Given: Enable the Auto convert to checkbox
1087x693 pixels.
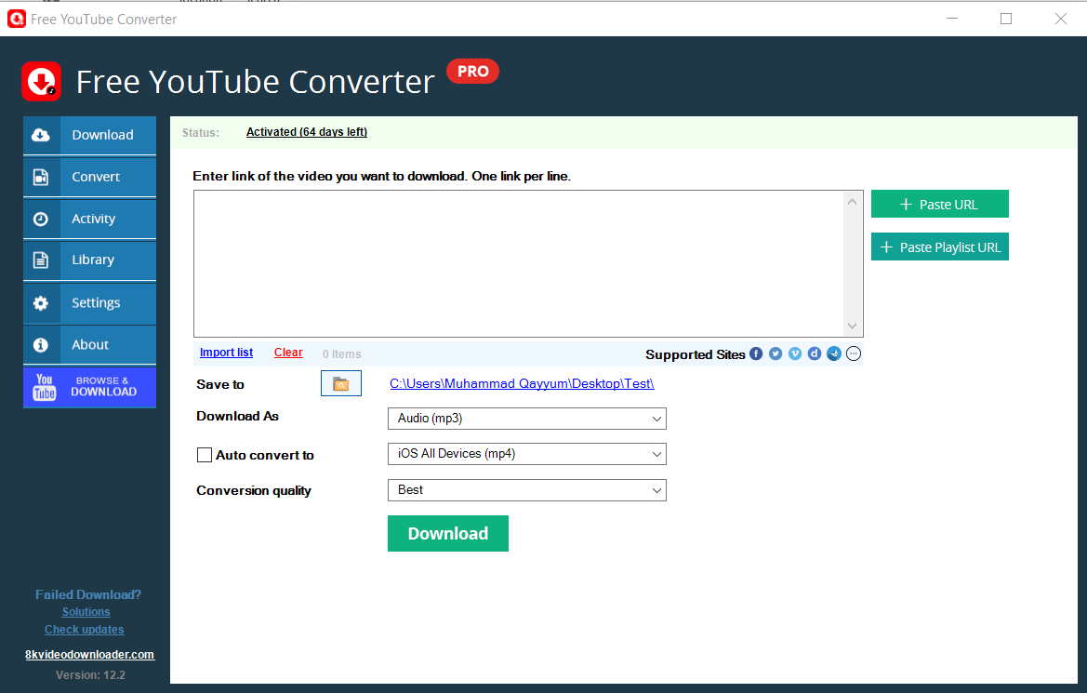Looking at the screenshot, I should point(205,455).
